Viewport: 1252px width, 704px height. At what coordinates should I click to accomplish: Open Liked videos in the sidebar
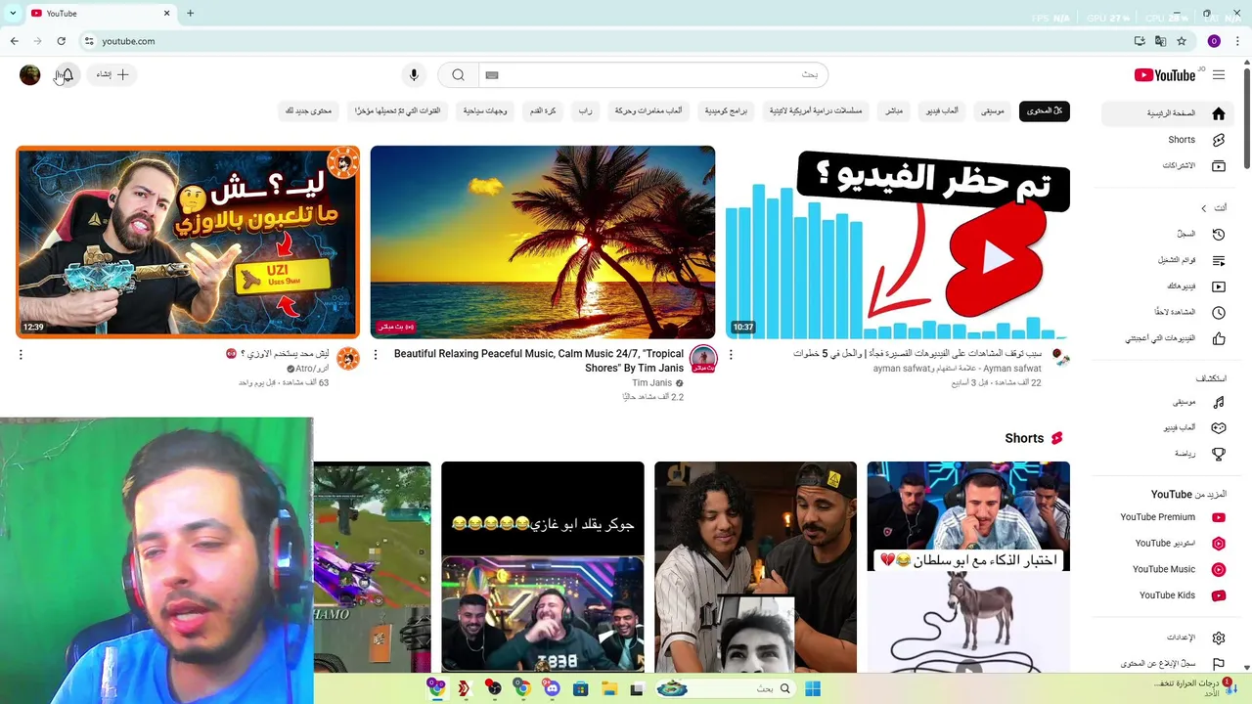1169,338
